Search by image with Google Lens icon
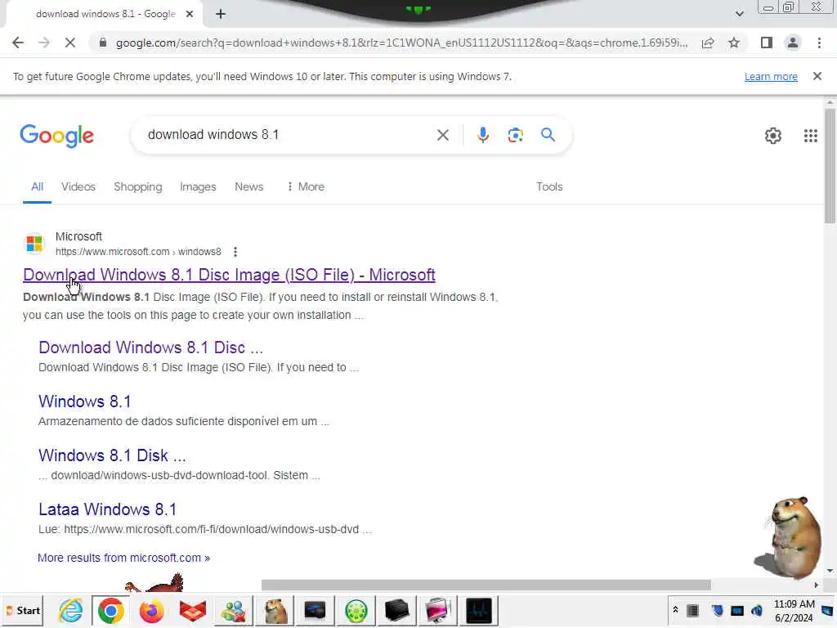Screen dimensions: 837x628 [515, 135]
